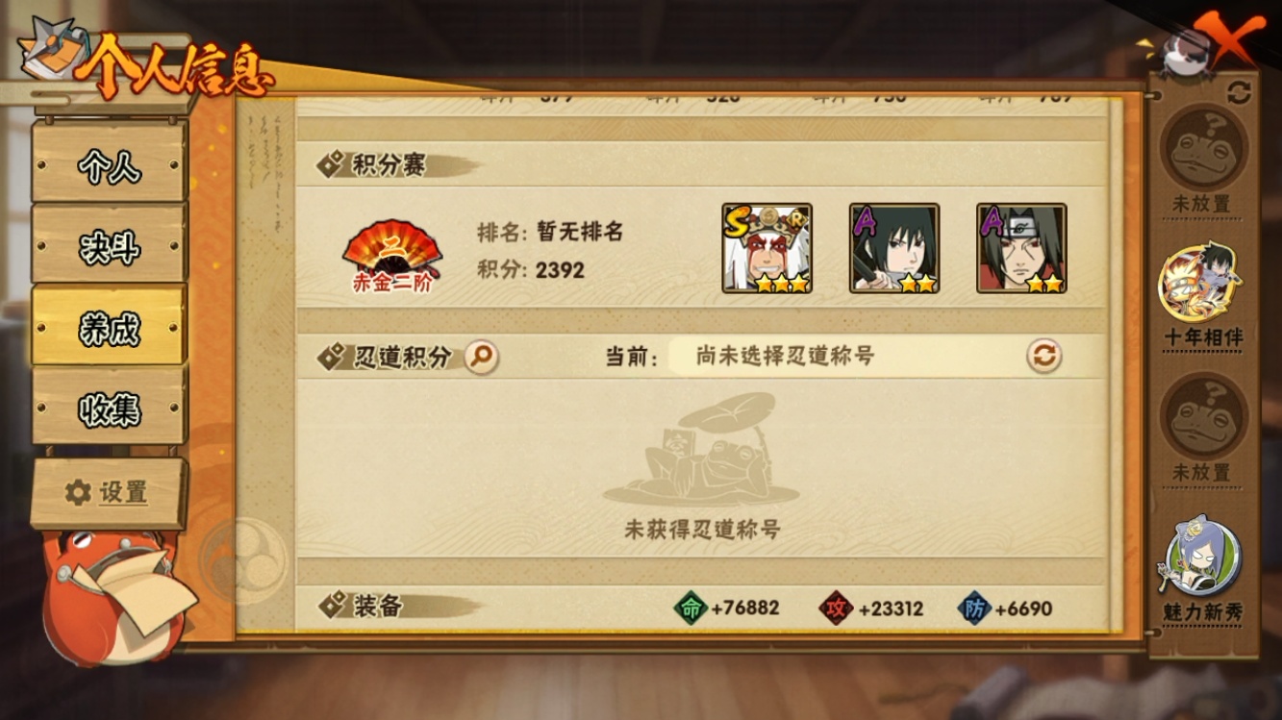Click the refresh icon for 忍道称号
The image size is (1282, 720).
[1043, 356]
